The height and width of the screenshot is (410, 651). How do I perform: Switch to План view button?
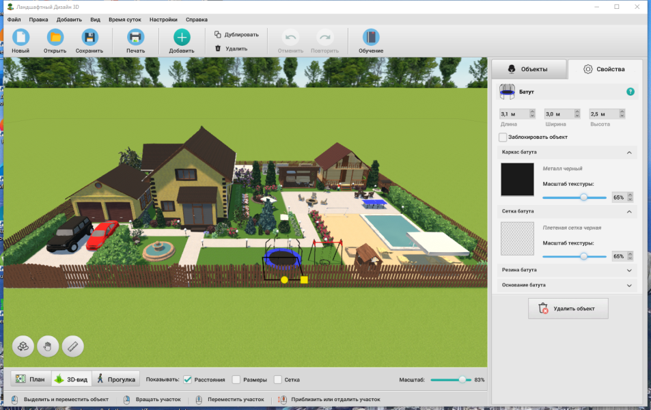pos(30,379)
